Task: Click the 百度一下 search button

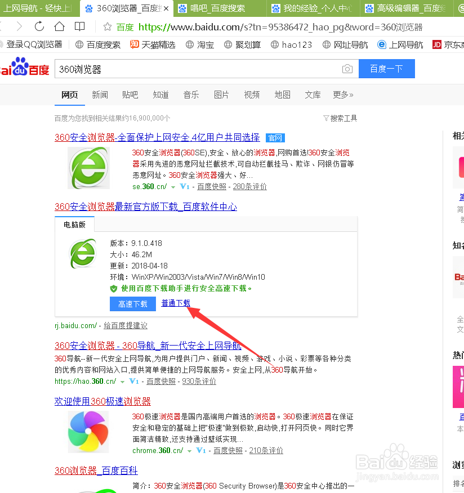Action: [x=387, y=69]
